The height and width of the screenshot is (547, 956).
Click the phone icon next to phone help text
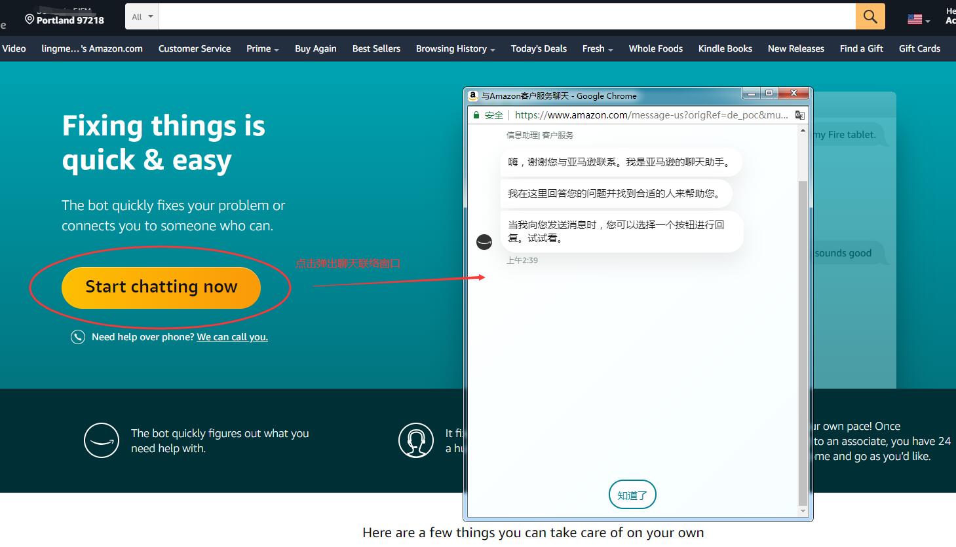(78, 336)
